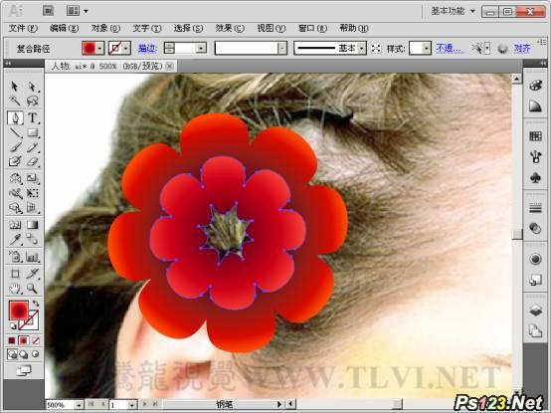Switch to Gradient fill mode button
The image size is (551, 413).
click(24, 340)
